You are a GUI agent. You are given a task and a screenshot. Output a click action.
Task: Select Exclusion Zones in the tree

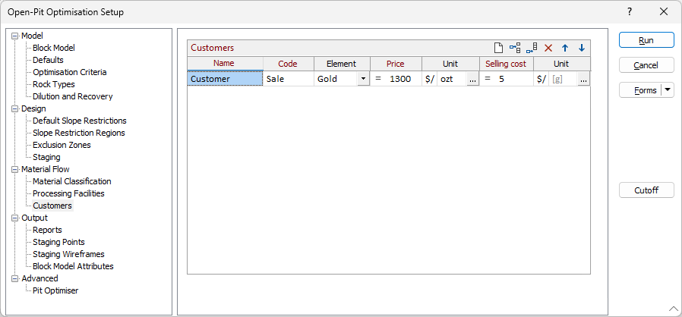coord(62,145)
